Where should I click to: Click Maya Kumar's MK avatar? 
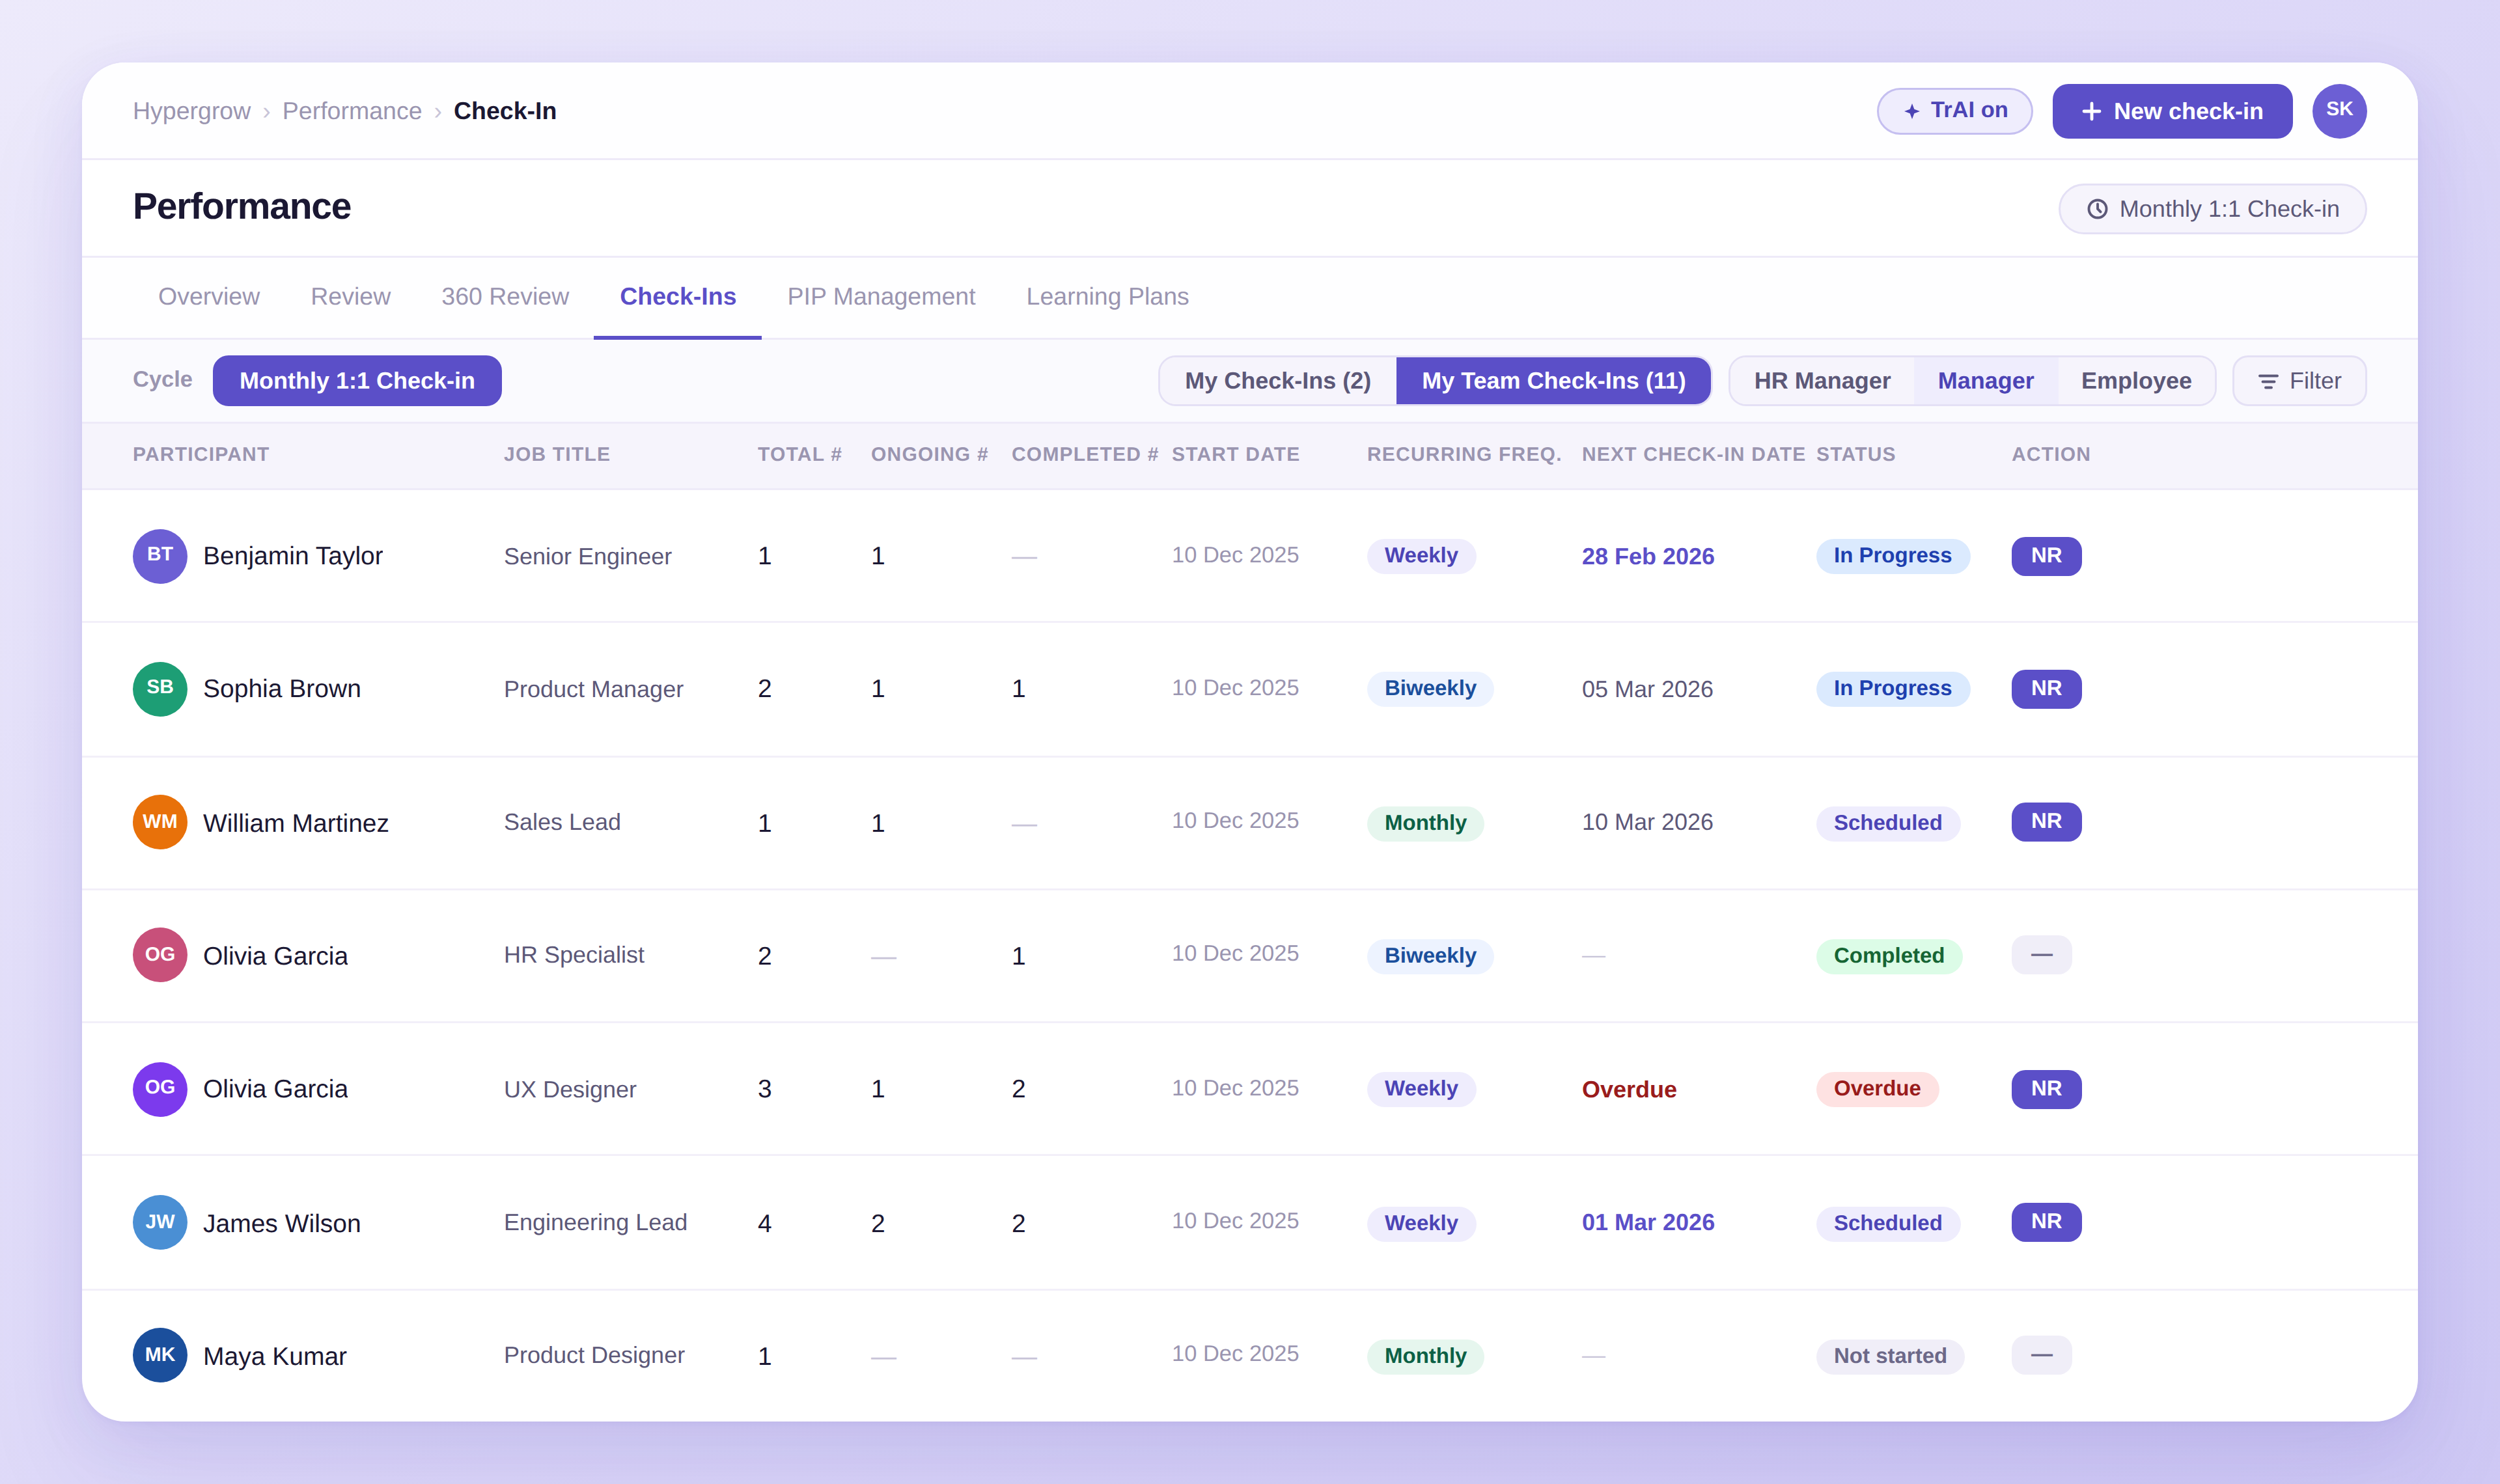click(160, 1355)
